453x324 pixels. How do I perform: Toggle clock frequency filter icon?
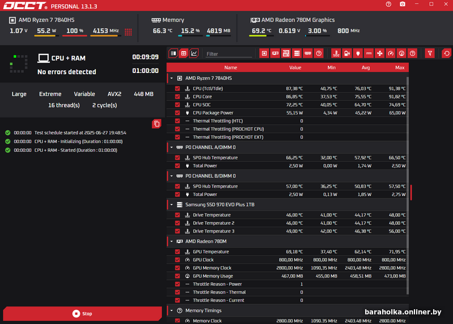tap(391, 53)
